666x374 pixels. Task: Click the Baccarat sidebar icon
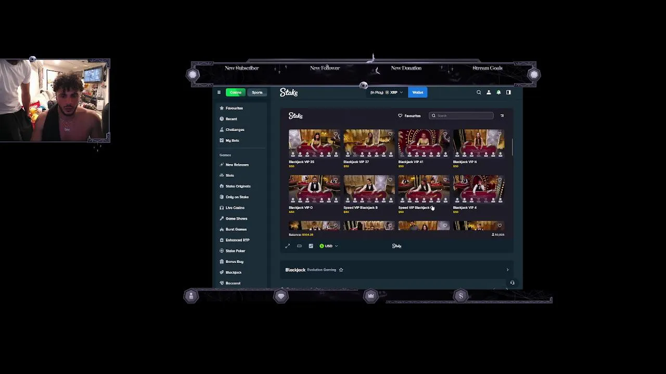click(x=222, y=283)
